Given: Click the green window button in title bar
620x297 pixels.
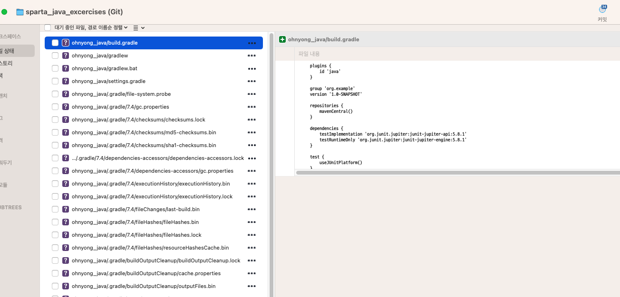Looking at the screenshot, I should click(x=4, y=12).
